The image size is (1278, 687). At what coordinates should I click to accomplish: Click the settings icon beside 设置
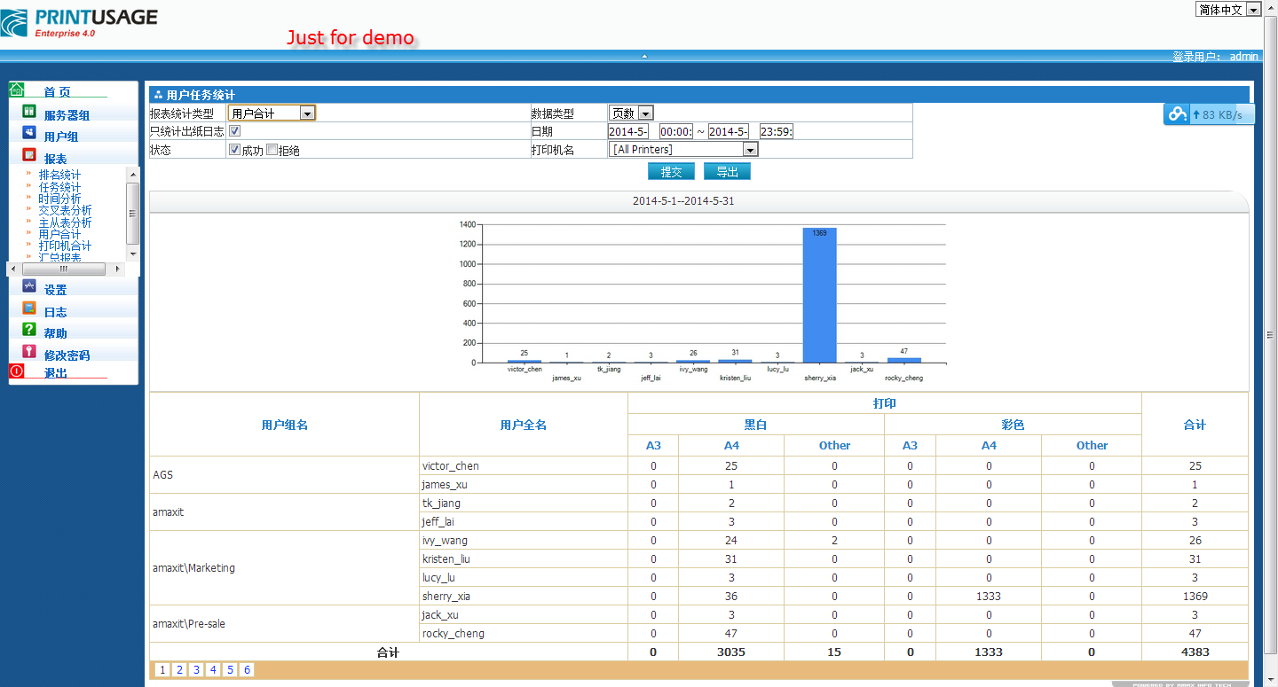pyautogui.click(x=28, y=286)
